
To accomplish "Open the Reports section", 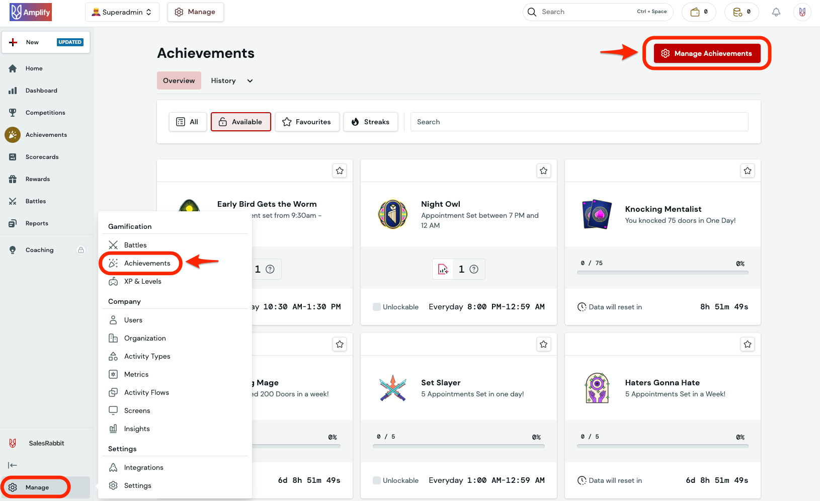I will 38,223.
